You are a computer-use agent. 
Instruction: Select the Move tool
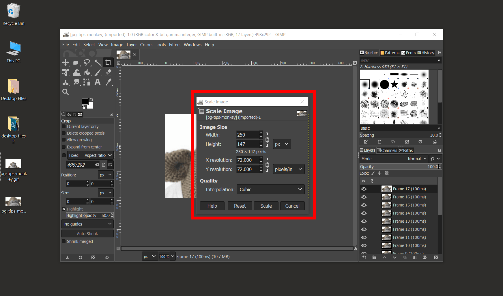click(x=66, y=62)
